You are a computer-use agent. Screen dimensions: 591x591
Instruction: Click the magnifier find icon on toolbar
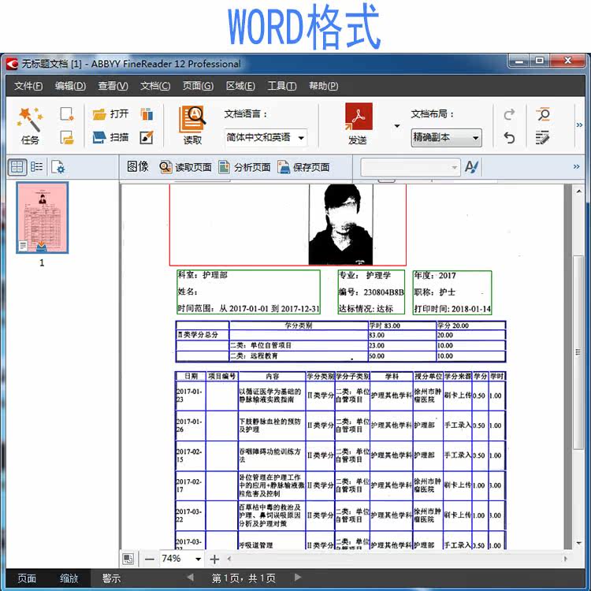coord(543,114)
